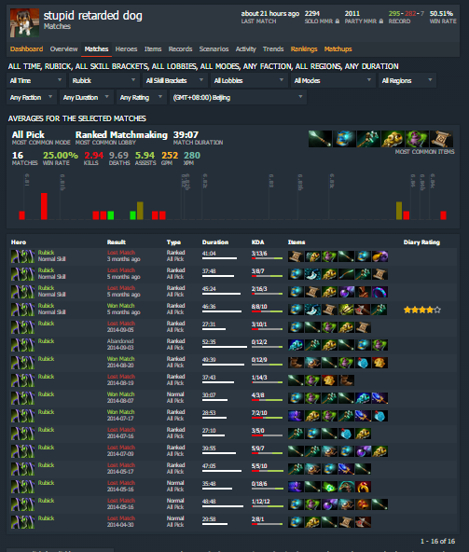Screen dimensions: 469x552
Task: Click the four-star diary rating
Action: [421, 310]
